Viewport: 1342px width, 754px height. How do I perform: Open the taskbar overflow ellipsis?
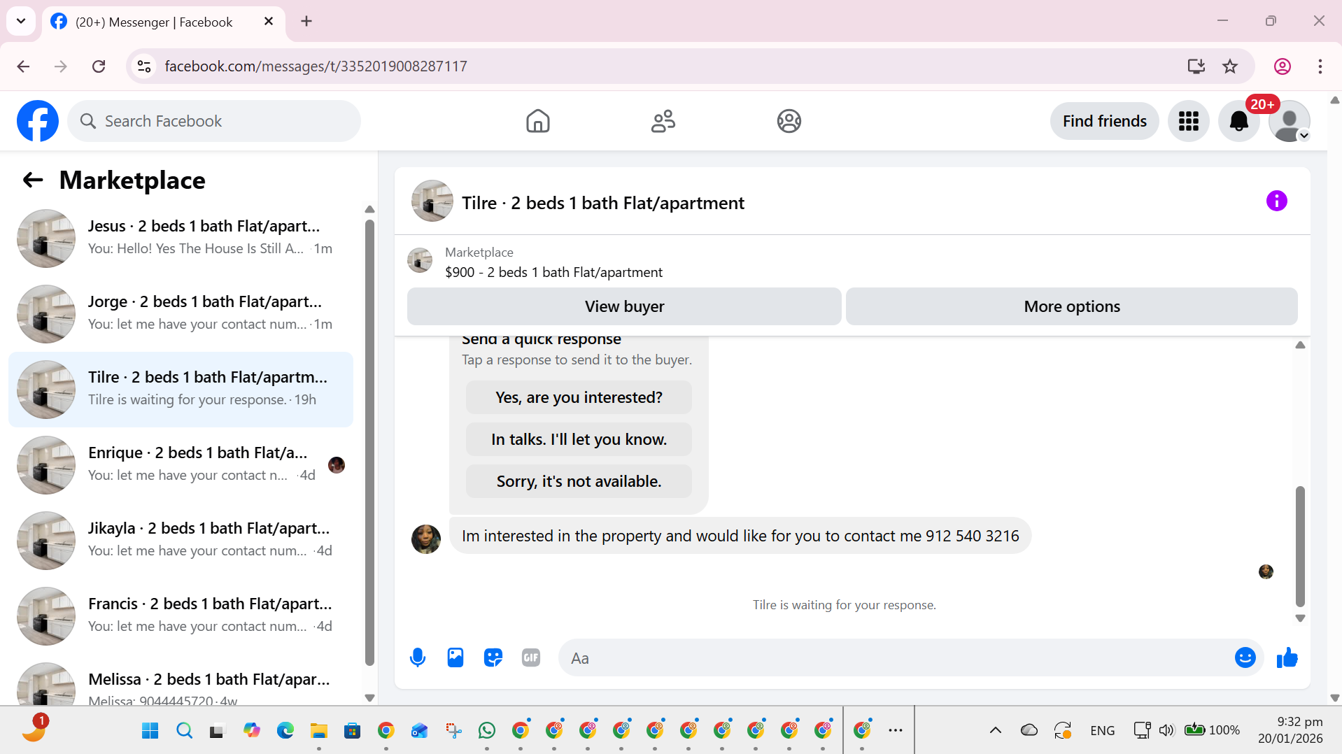point(895,730)
